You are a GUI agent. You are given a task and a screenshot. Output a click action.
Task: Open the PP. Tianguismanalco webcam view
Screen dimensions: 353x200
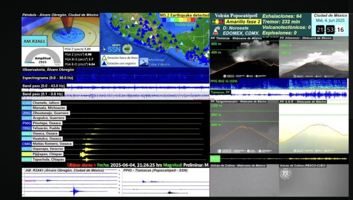click(x=244, y=127)
